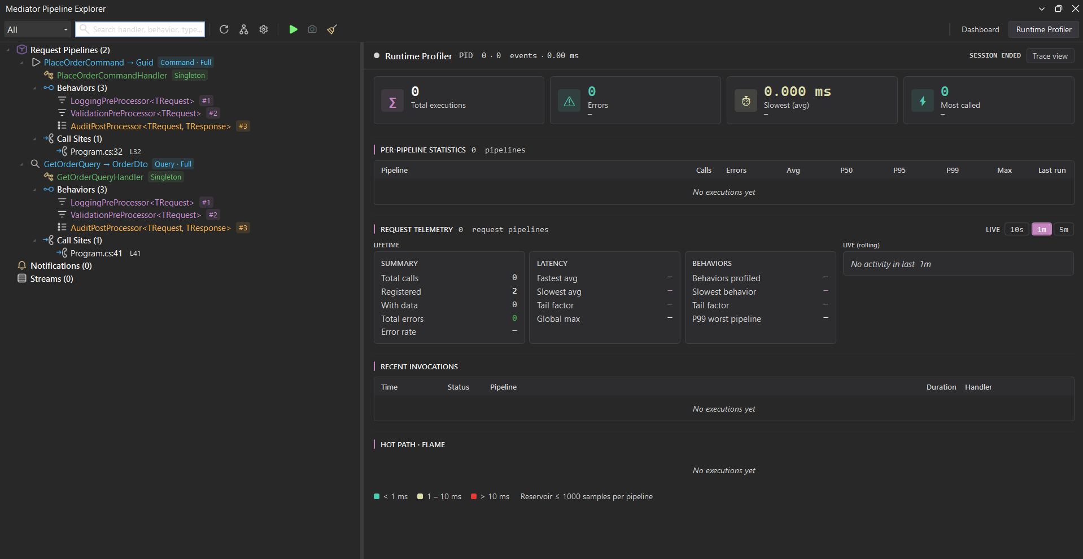Collapse Behaviors under PlaceOrderCommand
Viewport: 1083px width, 559px height.
(35, 88)
